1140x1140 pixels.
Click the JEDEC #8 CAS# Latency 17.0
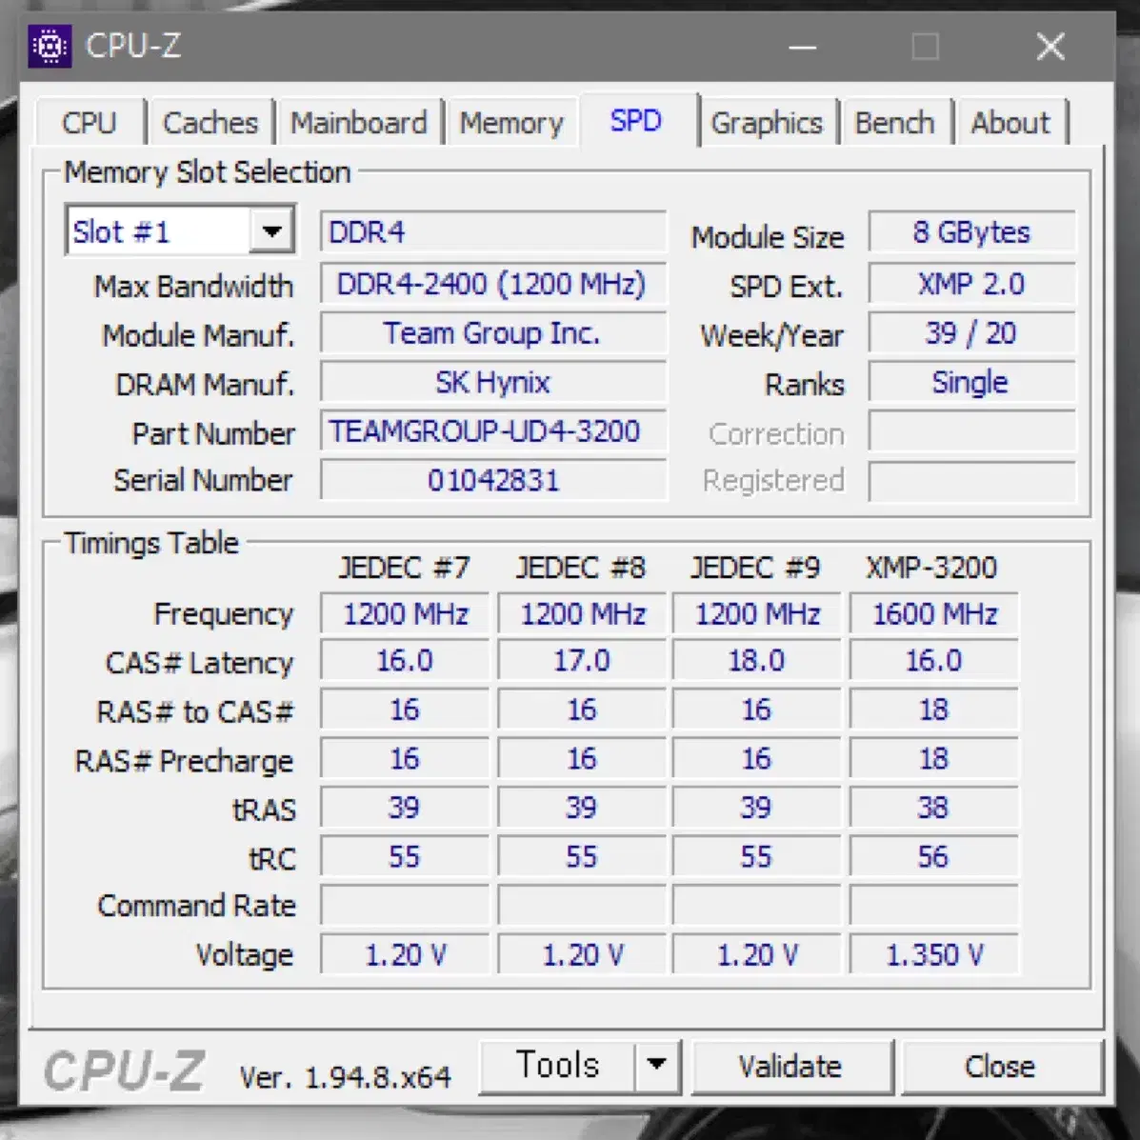coord(582,661)
